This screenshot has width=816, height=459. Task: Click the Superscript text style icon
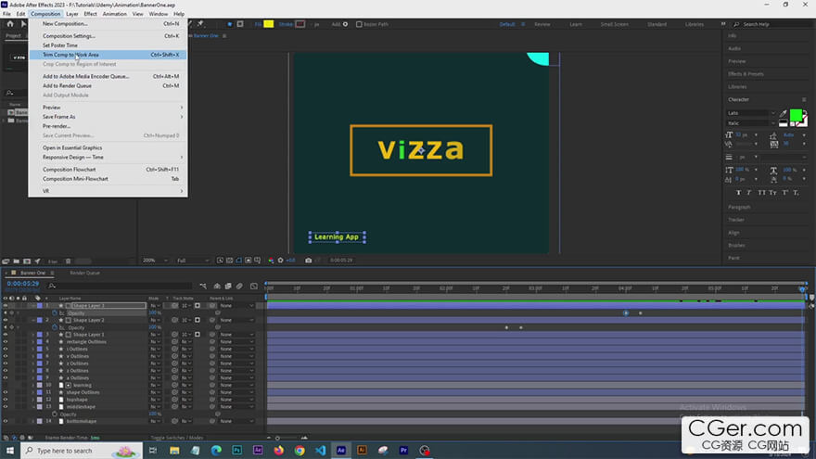tap(784, 193)
